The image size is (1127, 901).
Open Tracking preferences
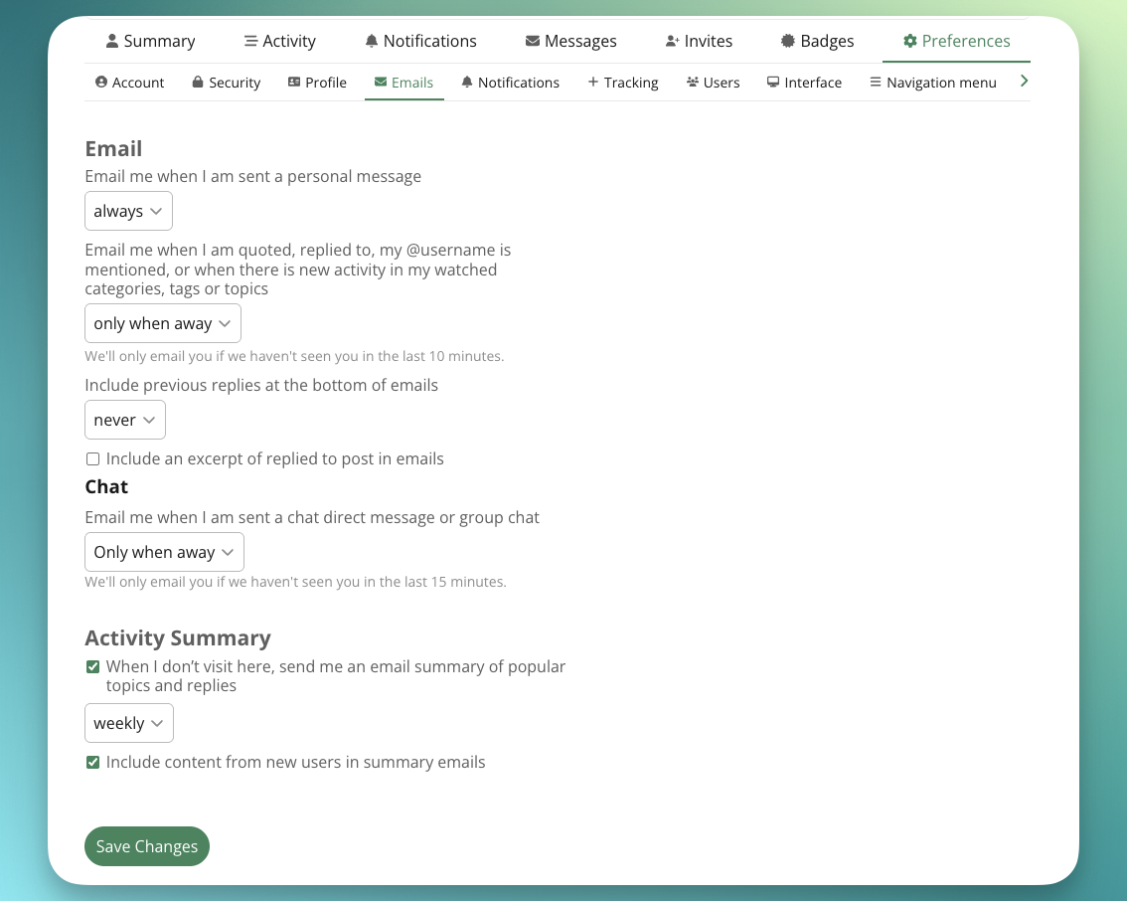(622, 82)
